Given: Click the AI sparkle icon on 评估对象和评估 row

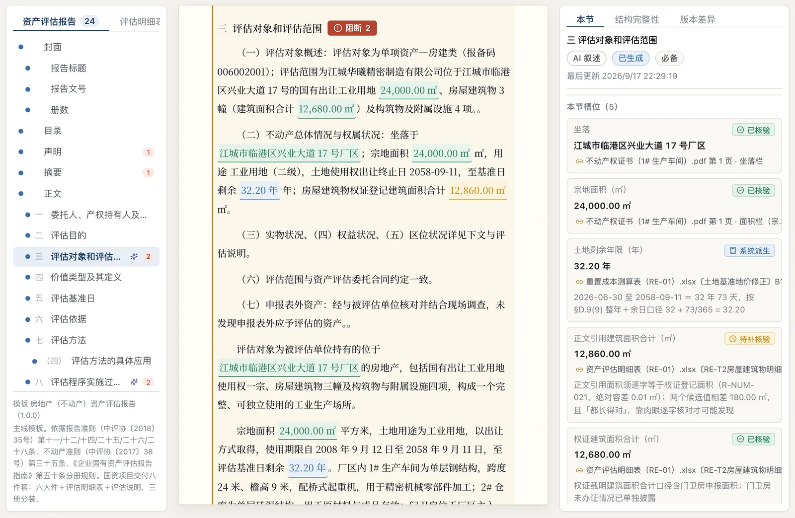Looking at the screenshot, I should (x=134, y=257).
